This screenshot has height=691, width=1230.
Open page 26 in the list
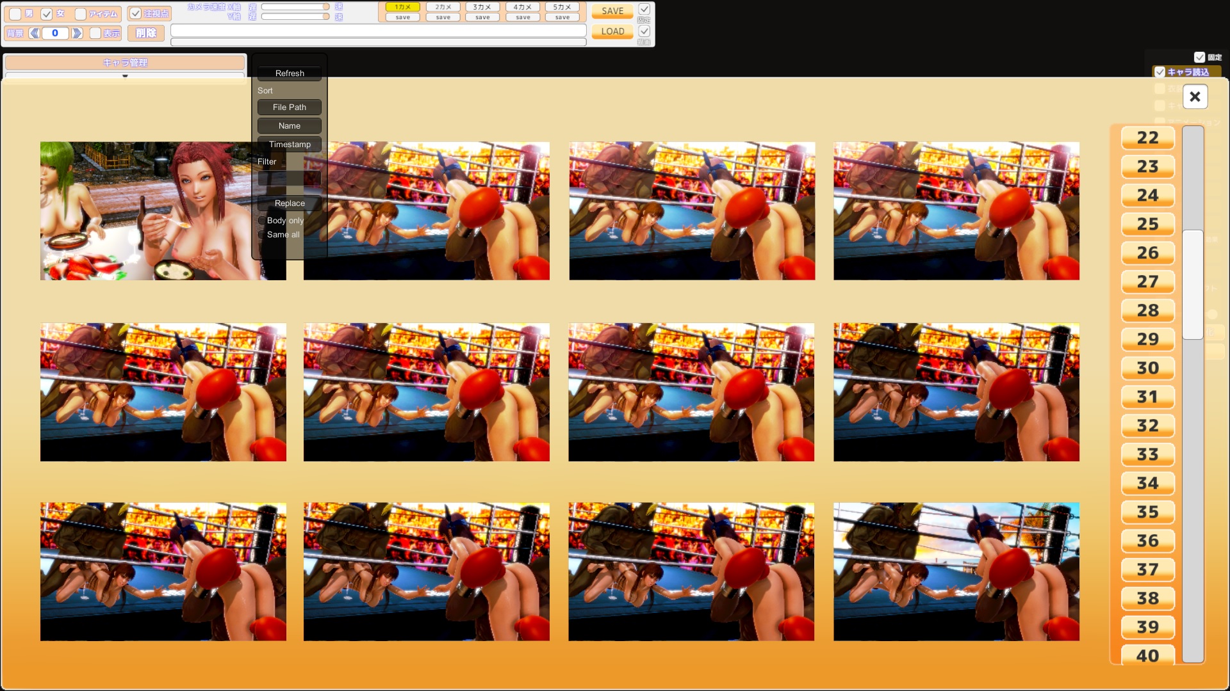tap(1147, 253)
